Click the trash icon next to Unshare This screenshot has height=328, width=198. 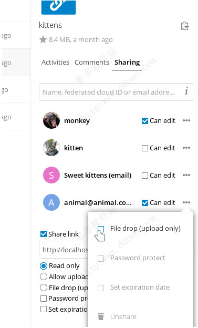pos(101,316)
